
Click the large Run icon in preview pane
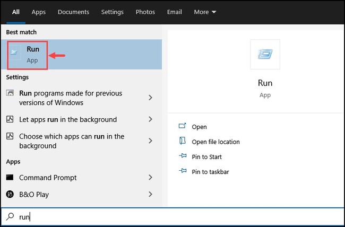coord(265,54)
